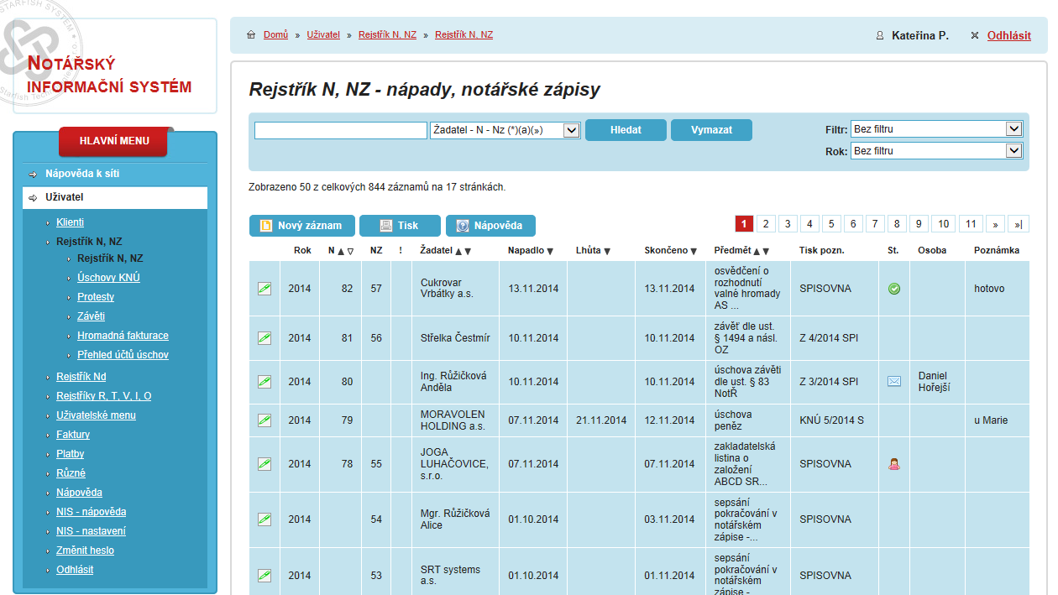Click the green checkmark status icon

click(894, 289)
